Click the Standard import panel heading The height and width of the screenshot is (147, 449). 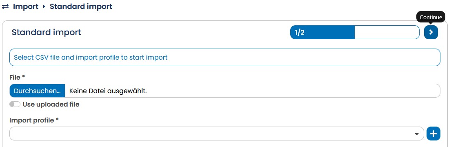click(x=47, y=32)
